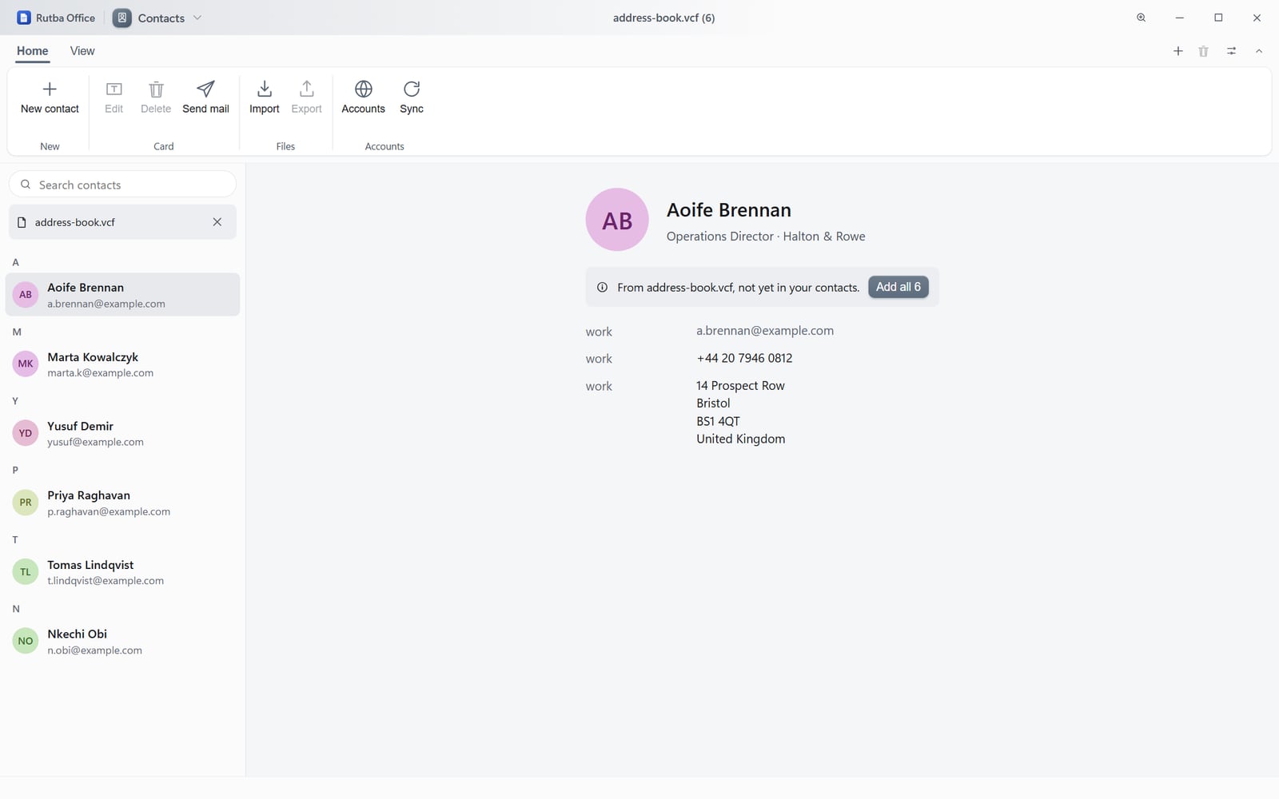Click the BS1 4QT postcode text
This screenshot has width=1279, height=799.
718,421
